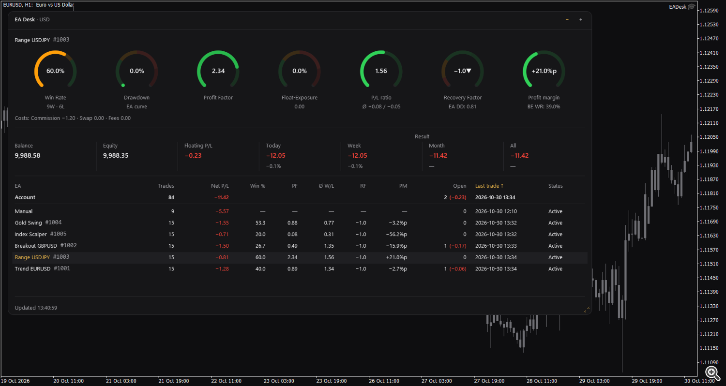This screenshot has width=726, height=386.
Task: Click the Status column header
Action: click(x=556, y=186)
